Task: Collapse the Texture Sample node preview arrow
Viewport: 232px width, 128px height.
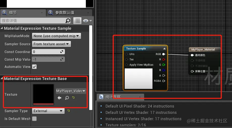Action: (164, 48)
